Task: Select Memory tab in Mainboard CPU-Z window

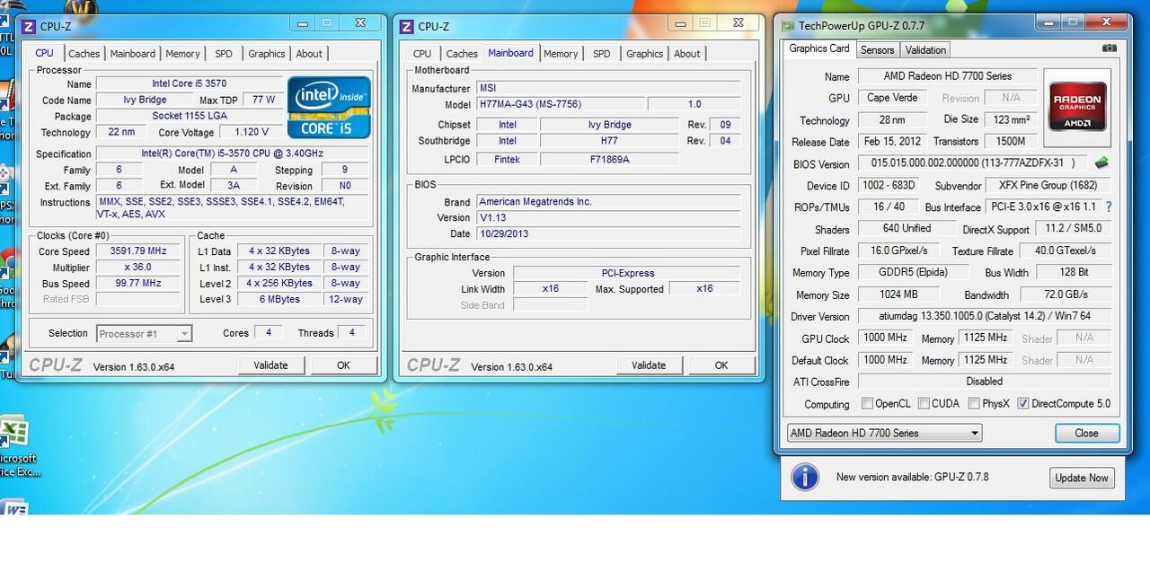Action: click(x=561, y=54)
